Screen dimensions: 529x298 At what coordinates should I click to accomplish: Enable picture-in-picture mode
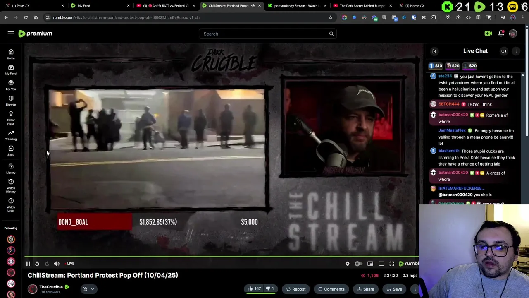pyautogui.click(x=370, y=264)
